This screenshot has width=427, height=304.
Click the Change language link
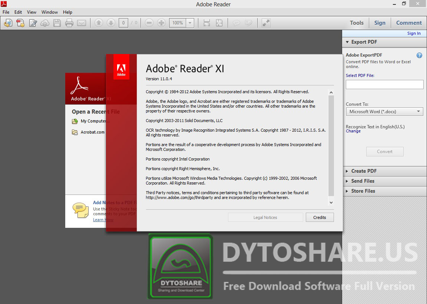click(353, 131)
